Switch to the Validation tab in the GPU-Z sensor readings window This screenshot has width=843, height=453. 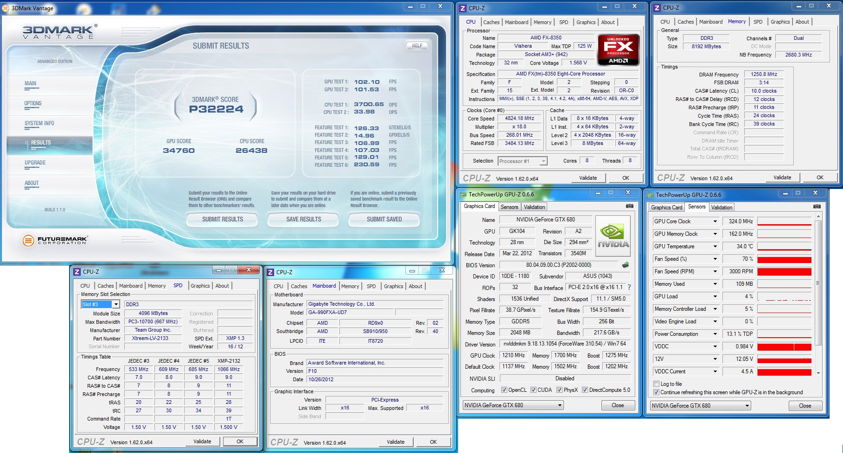tap(722, 208)
